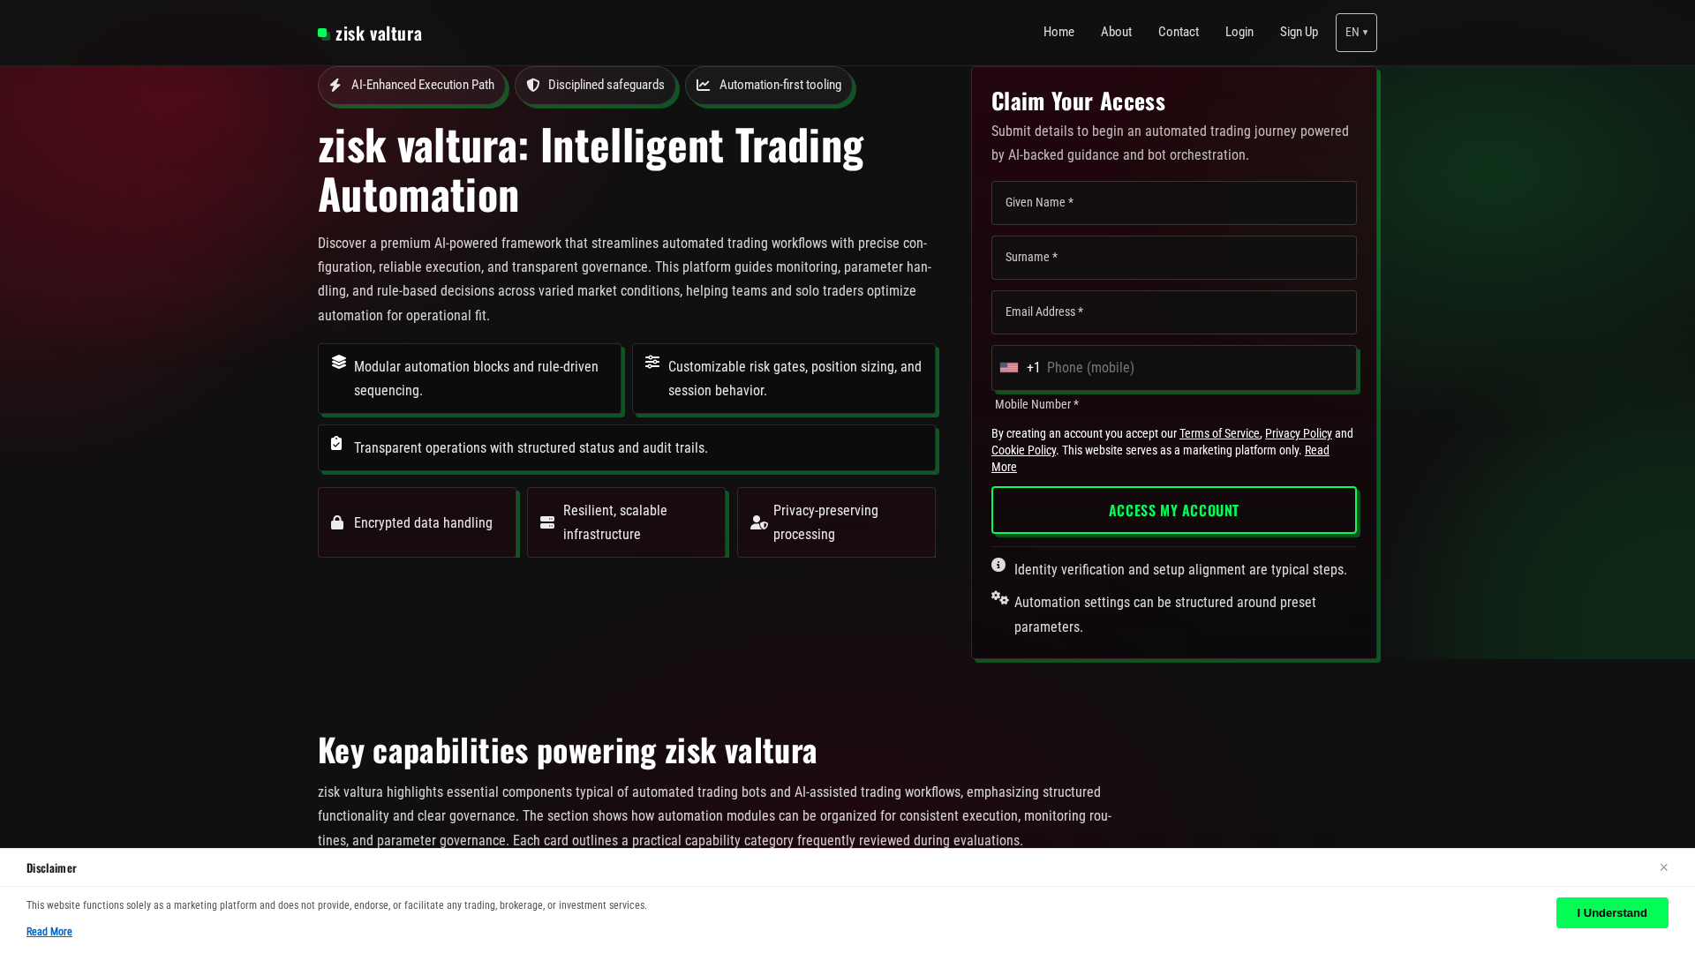
Task: Click the chart icon on Automation-first tooling
Action: [x=704, y=86]
